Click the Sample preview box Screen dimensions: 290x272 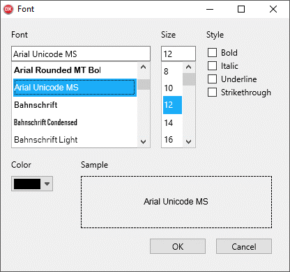pos(176,202)
